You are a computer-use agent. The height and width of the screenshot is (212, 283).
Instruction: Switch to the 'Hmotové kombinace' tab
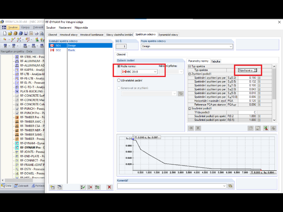92,35
